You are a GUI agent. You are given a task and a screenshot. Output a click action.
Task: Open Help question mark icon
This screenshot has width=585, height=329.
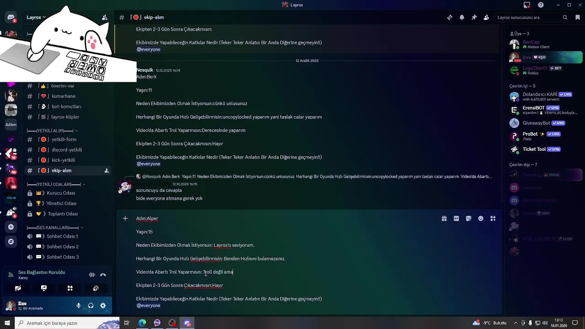(541, 5)
